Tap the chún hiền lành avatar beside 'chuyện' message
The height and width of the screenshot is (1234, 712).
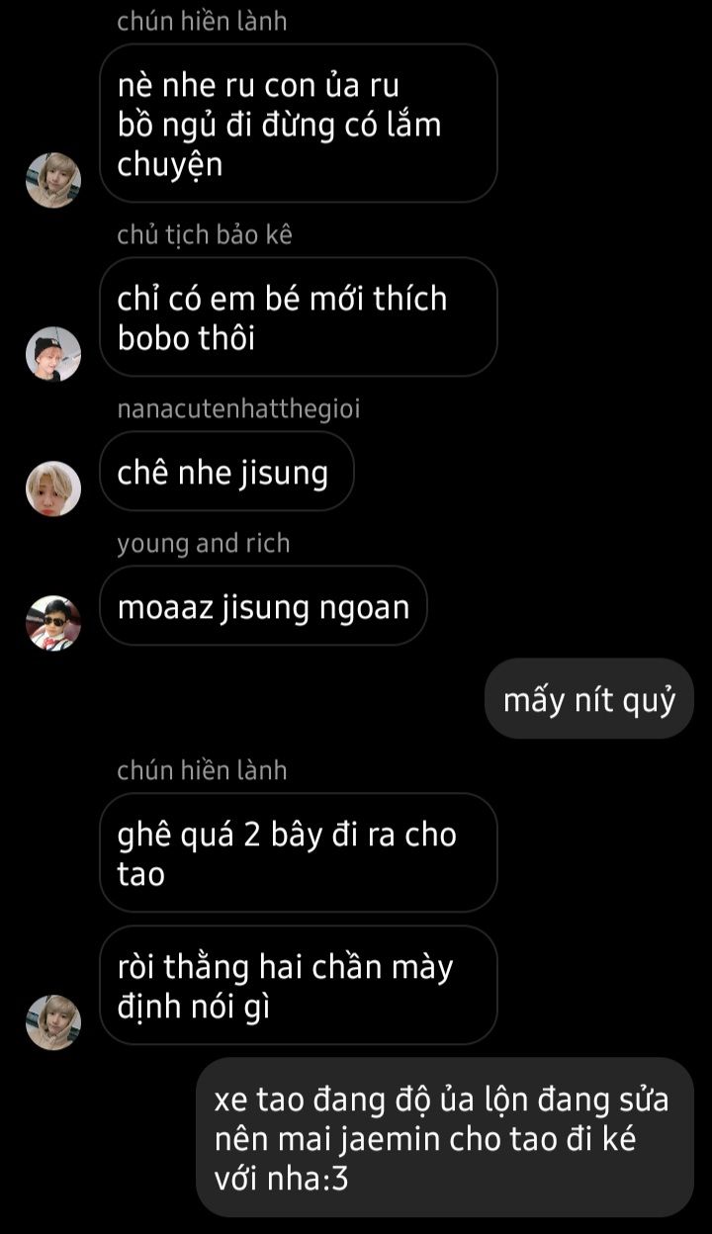point(52,180)
